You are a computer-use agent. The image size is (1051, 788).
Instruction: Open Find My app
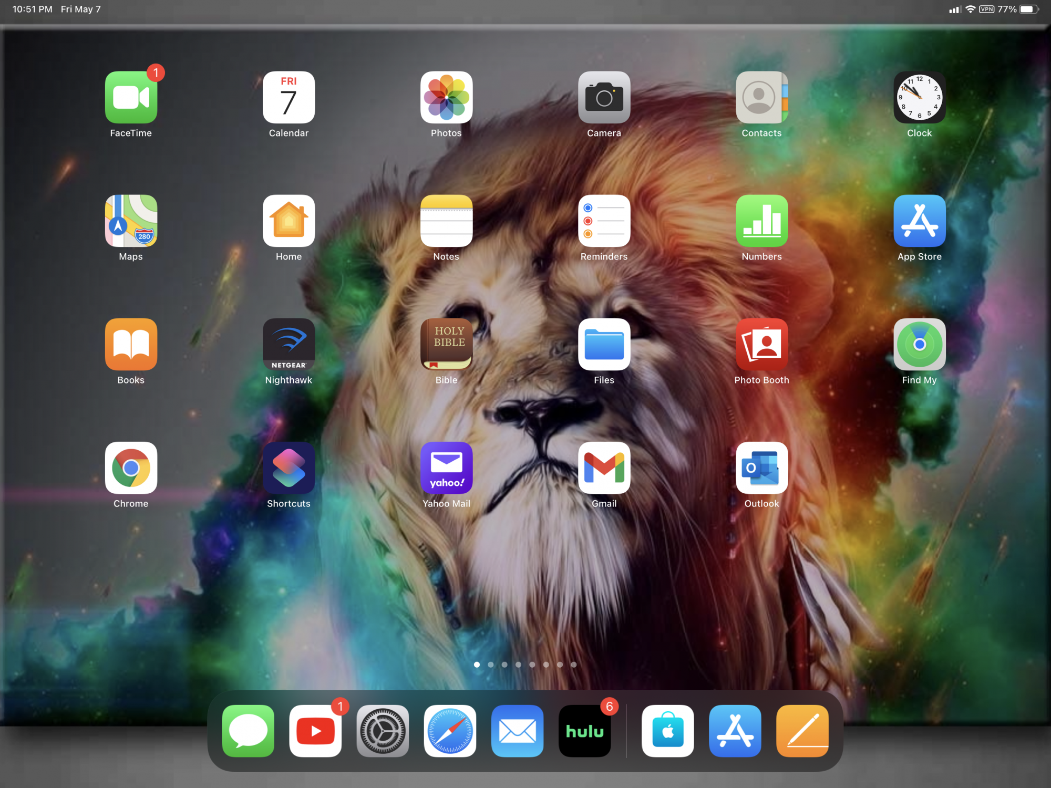tap(919, 345)
